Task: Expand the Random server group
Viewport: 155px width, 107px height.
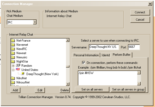Action: click(13, 66)
